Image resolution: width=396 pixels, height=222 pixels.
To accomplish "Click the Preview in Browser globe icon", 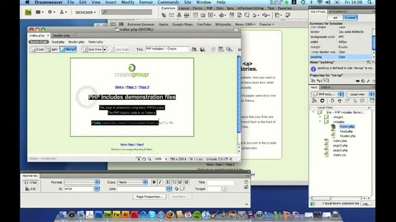I will (x=202, y=49).
